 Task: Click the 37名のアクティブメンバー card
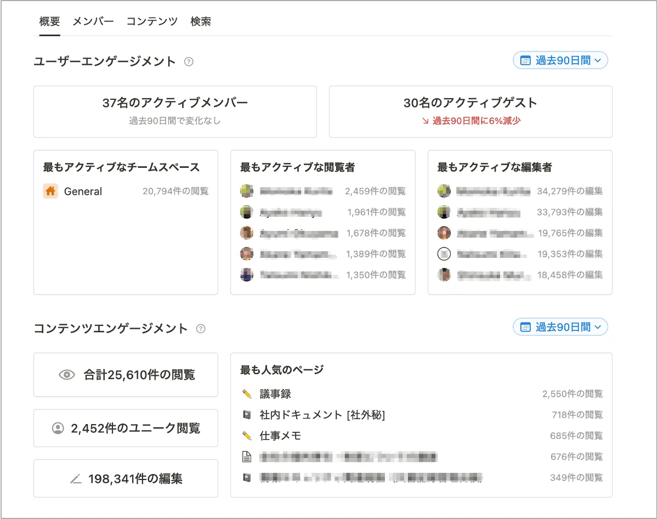[x=175, y=111]
